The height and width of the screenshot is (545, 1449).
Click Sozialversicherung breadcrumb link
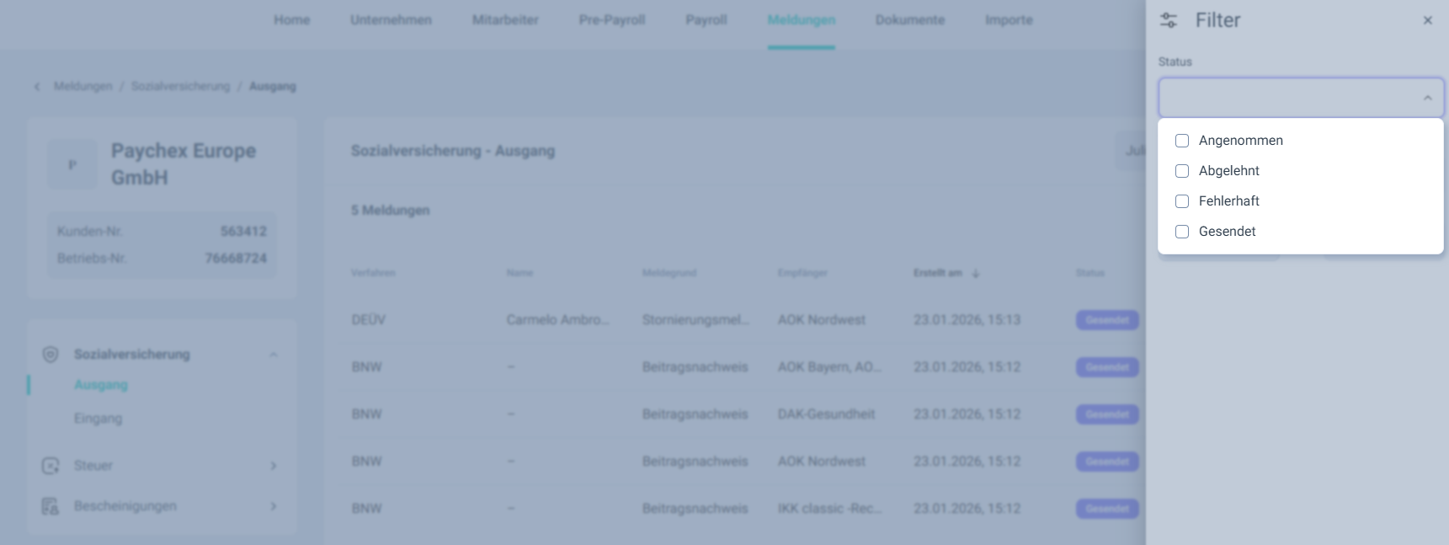pos(180,87)
